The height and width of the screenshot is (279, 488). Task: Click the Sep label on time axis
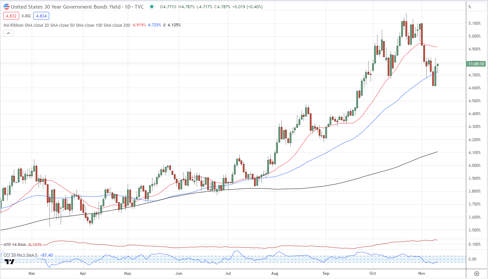[326, 273]
